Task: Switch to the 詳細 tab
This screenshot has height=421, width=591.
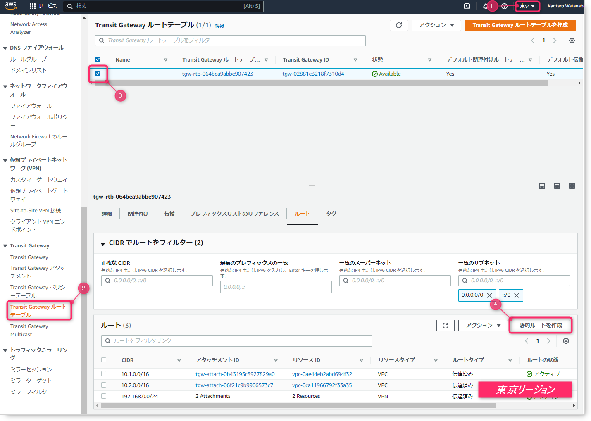Action: pyautogui.click(x=107, y=214)
